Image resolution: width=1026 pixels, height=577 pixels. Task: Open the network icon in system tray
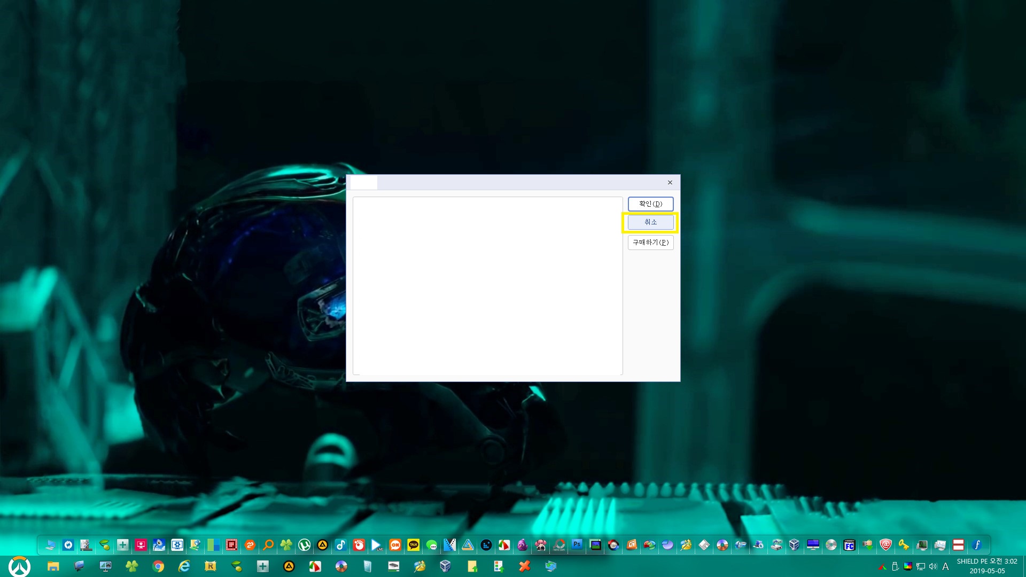(x=921, y=566)
